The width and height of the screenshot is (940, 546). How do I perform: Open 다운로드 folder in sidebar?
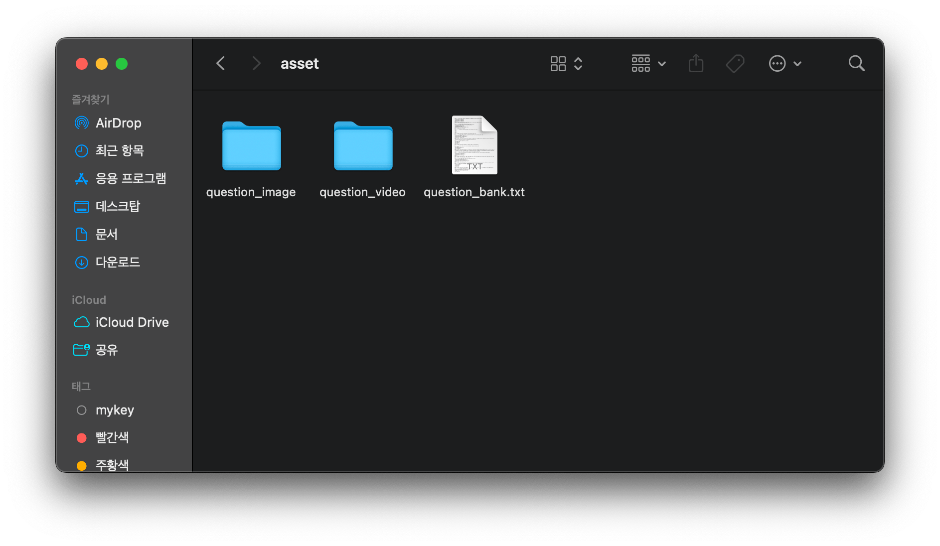[118, 262]
